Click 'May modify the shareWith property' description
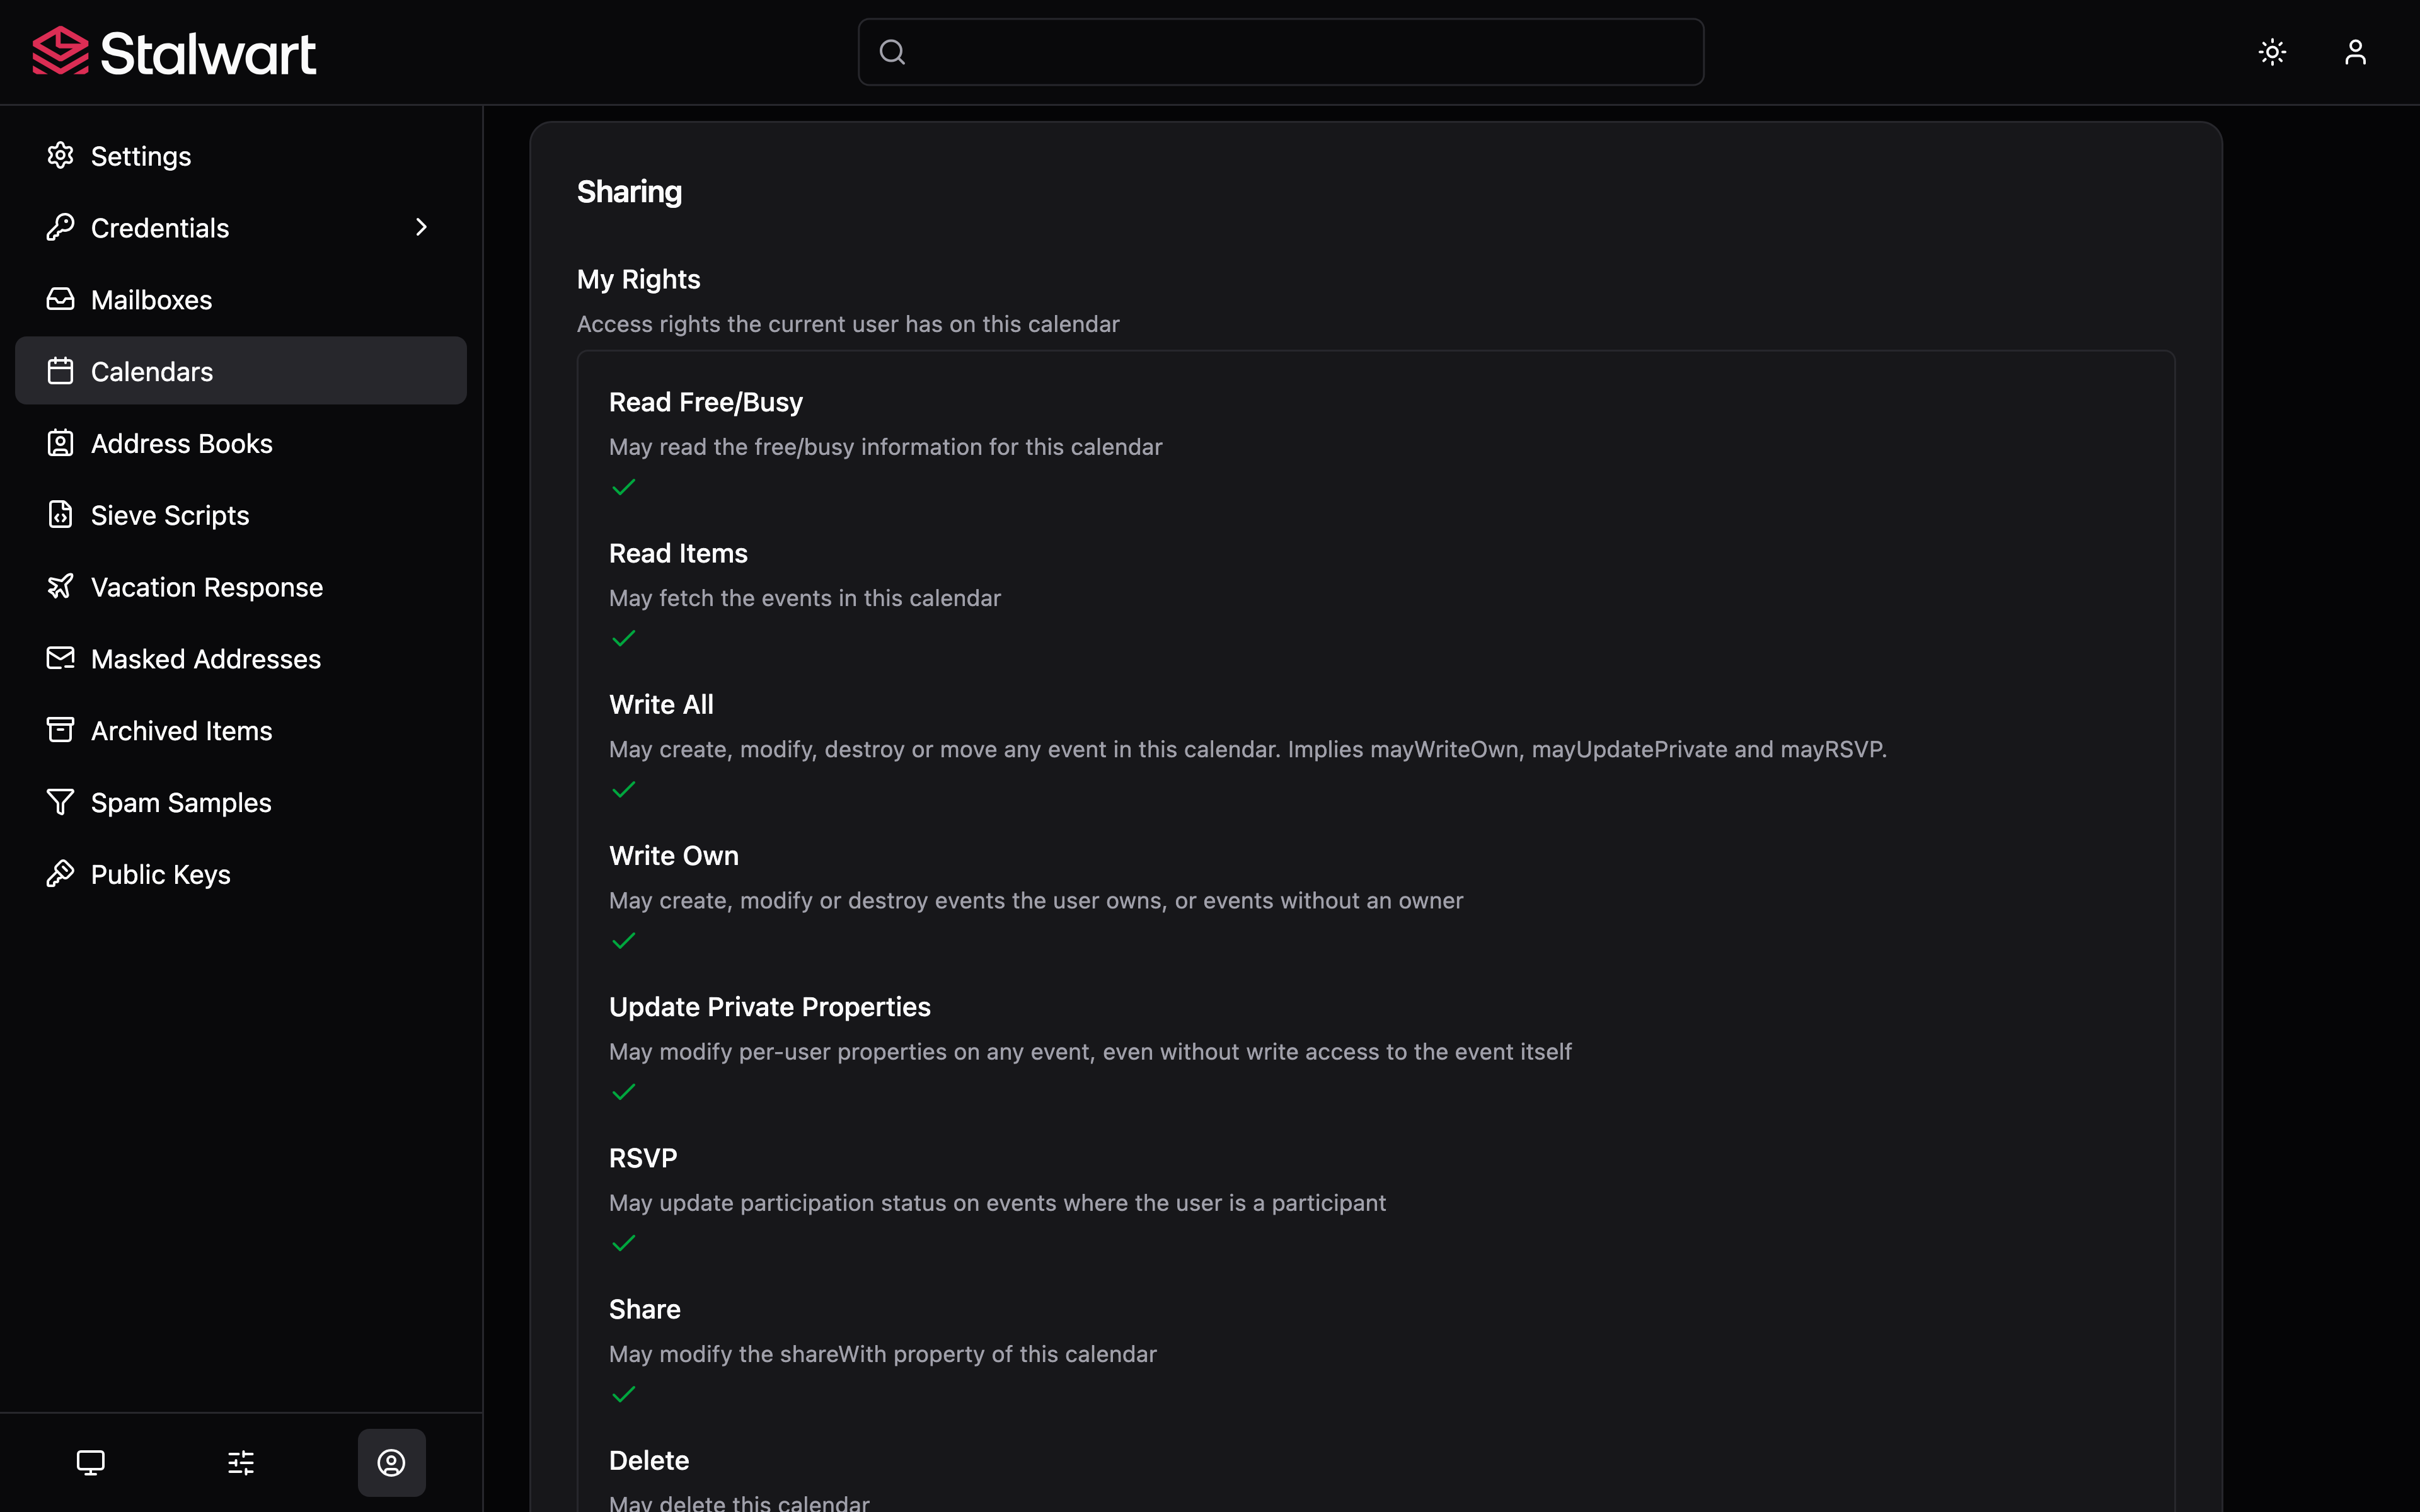 click(883, 1354)
